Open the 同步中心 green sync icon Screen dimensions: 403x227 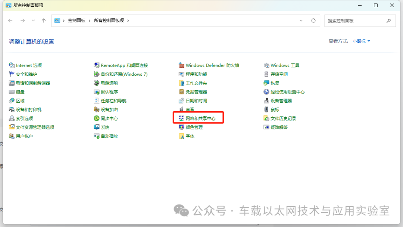tap(96, 118)
